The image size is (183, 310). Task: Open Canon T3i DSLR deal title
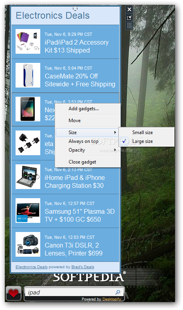click(74, 249)
